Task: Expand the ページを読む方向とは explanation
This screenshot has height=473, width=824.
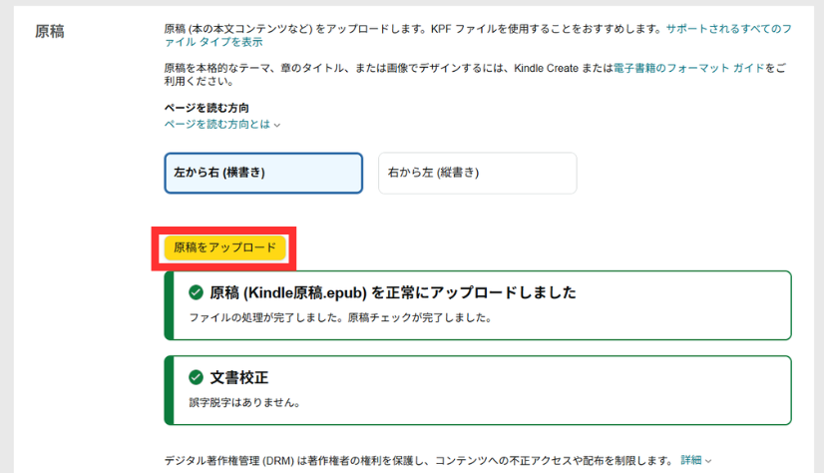Action: [217, 124]
